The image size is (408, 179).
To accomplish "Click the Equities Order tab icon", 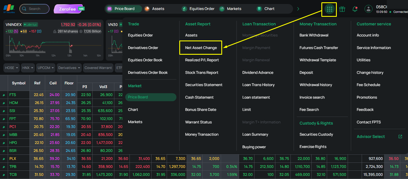I will (184, 9).
